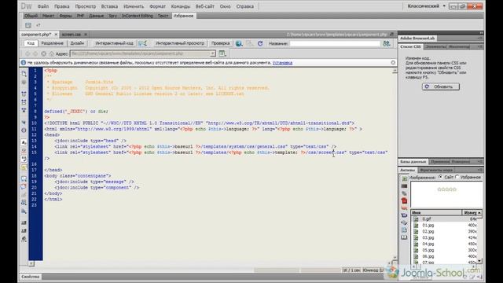This screenshot has height=283, width=503.
Task: Select the Сайт radio button
Action: click(x=441, y=177)
